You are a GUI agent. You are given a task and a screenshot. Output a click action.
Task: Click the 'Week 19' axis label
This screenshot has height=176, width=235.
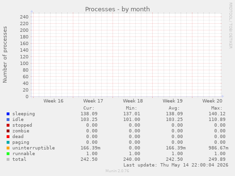(173, 101)
